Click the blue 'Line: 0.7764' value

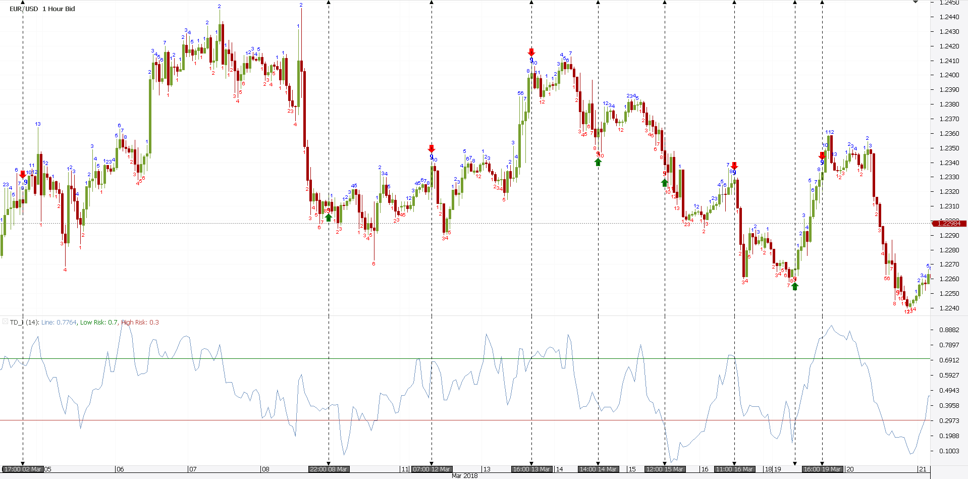click(x=59, y=322)
